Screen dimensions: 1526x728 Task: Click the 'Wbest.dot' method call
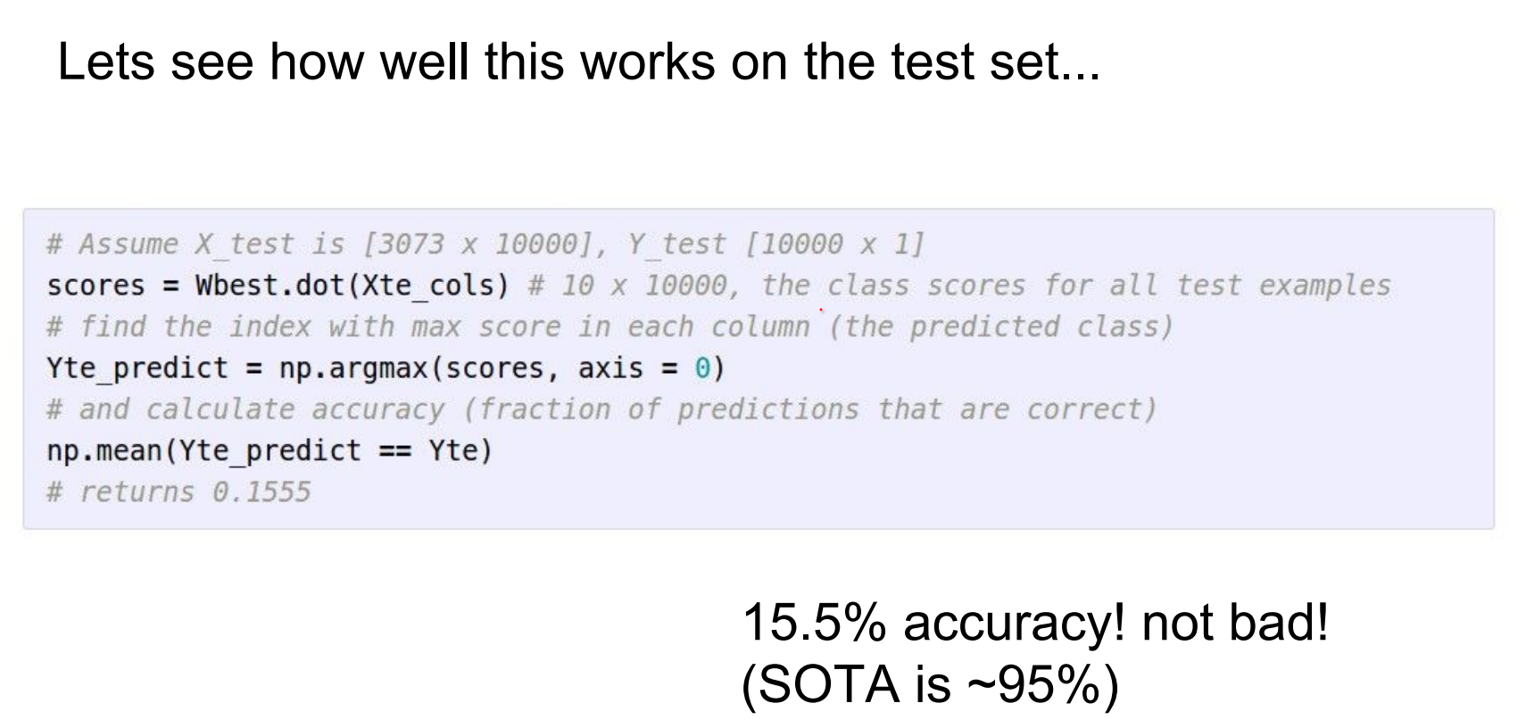pos(268,285)
